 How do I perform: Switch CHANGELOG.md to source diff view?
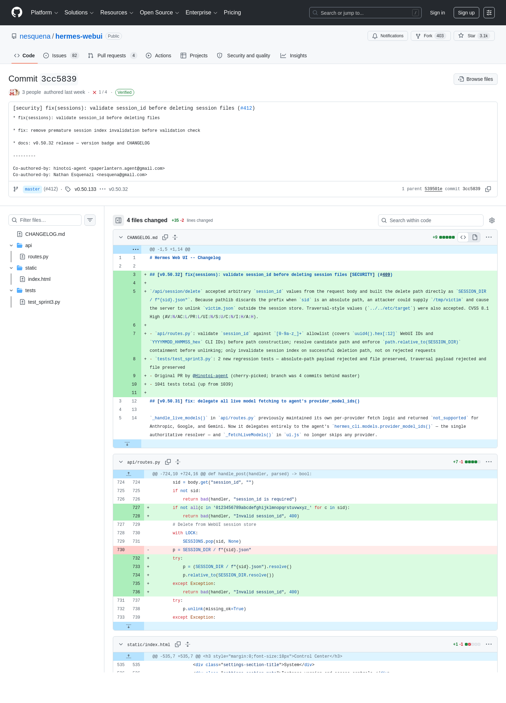[x=463, y=237]
